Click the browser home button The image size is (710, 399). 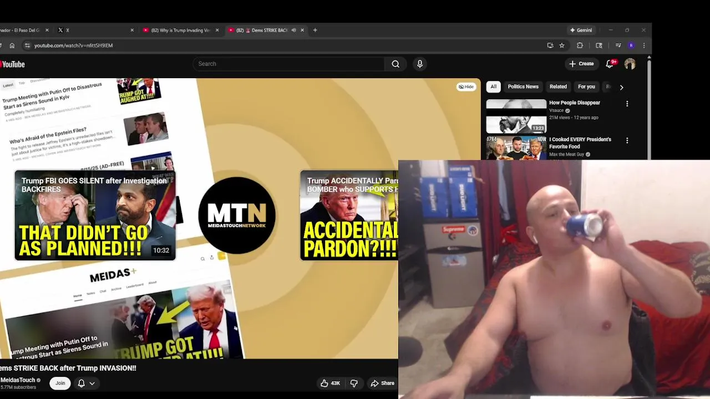point(12,45)
